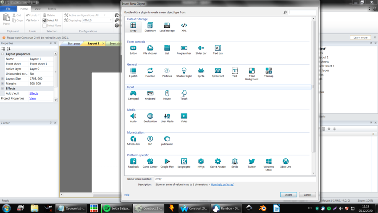Select the Audio media plugin
The width and height of the screenshot is (378, 213).
pos(133,116)
